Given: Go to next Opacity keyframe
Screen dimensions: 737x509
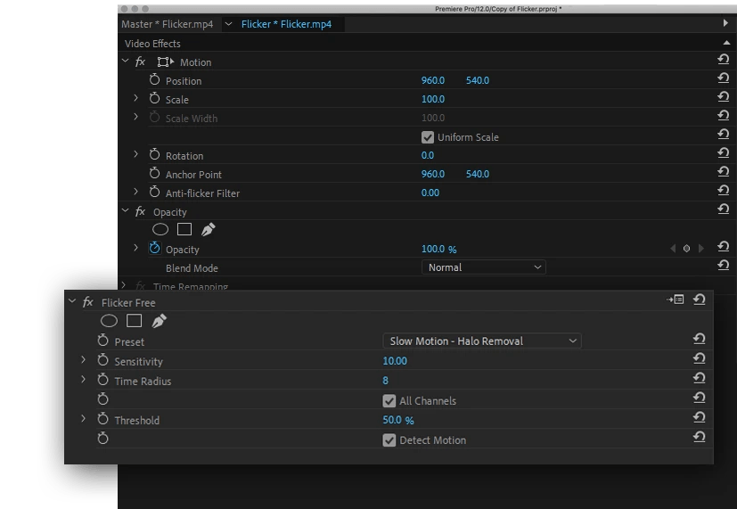Looking at the screenshot, I should (x=700, y=249).
